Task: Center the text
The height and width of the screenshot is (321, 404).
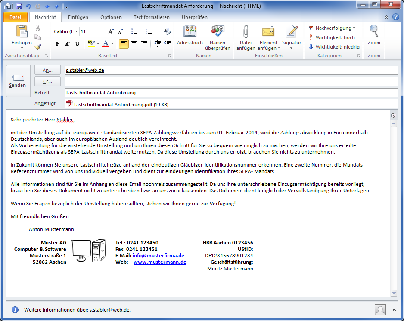Action: [x=134, y=44]
